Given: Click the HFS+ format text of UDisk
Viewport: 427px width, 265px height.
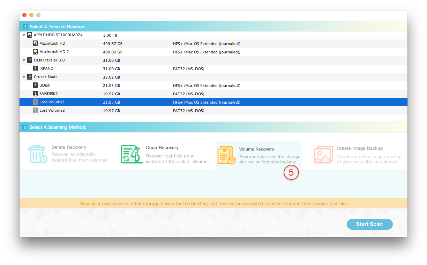Looking at the screenshot, I should click(207, 86).
